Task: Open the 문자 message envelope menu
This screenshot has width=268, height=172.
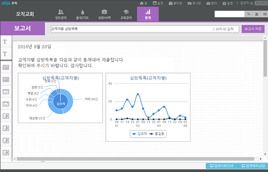Action: tap(212, 3)
